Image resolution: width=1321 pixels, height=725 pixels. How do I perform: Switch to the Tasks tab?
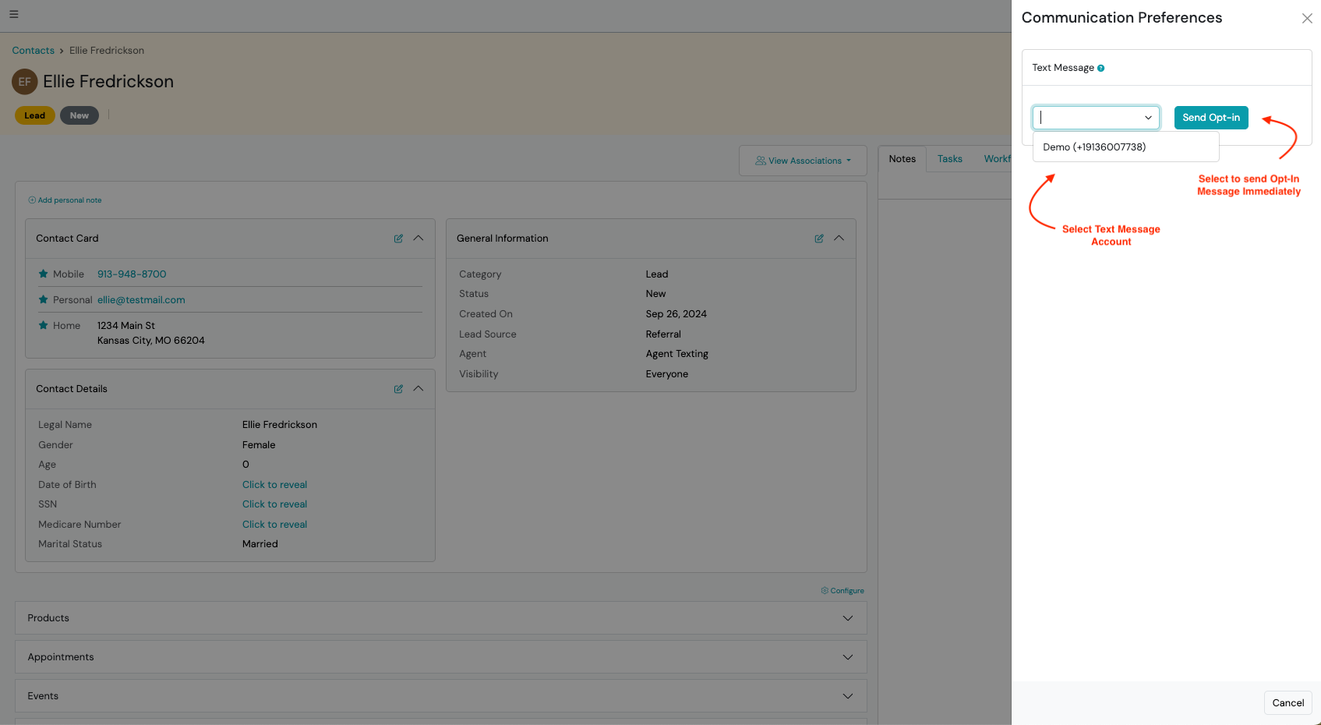pos(949,159)
